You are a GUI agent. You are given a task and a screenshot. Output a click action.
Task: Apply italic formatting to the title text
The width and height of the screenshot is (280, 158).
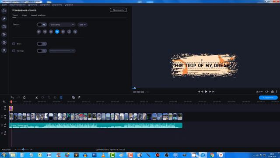pyautogui.click(x=69, y=32)
